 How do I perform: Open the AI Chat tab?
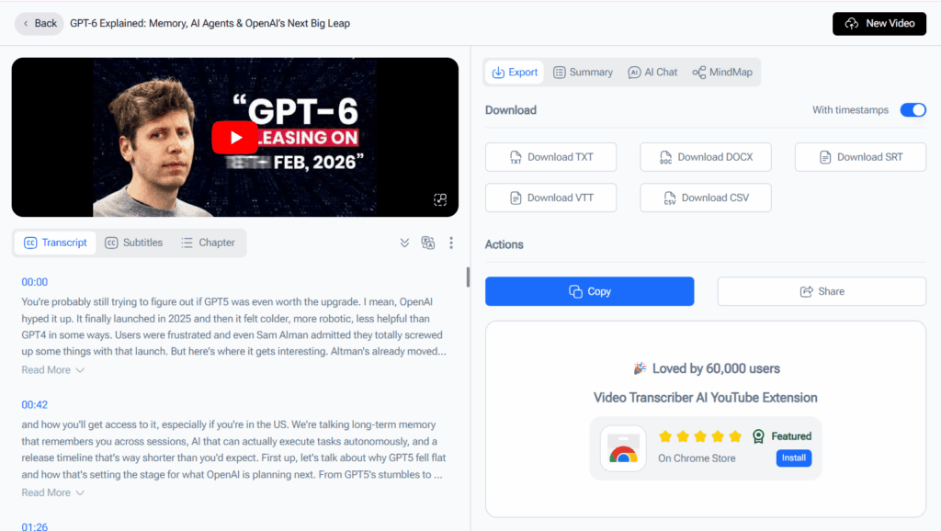(x=652, y=72)
